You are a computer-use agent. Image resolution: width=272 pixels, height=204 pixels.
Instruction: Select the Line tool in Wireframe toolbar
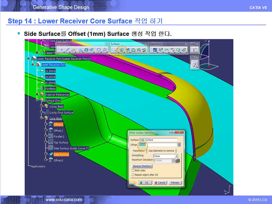pyautogui.click(x=67, y=50)
